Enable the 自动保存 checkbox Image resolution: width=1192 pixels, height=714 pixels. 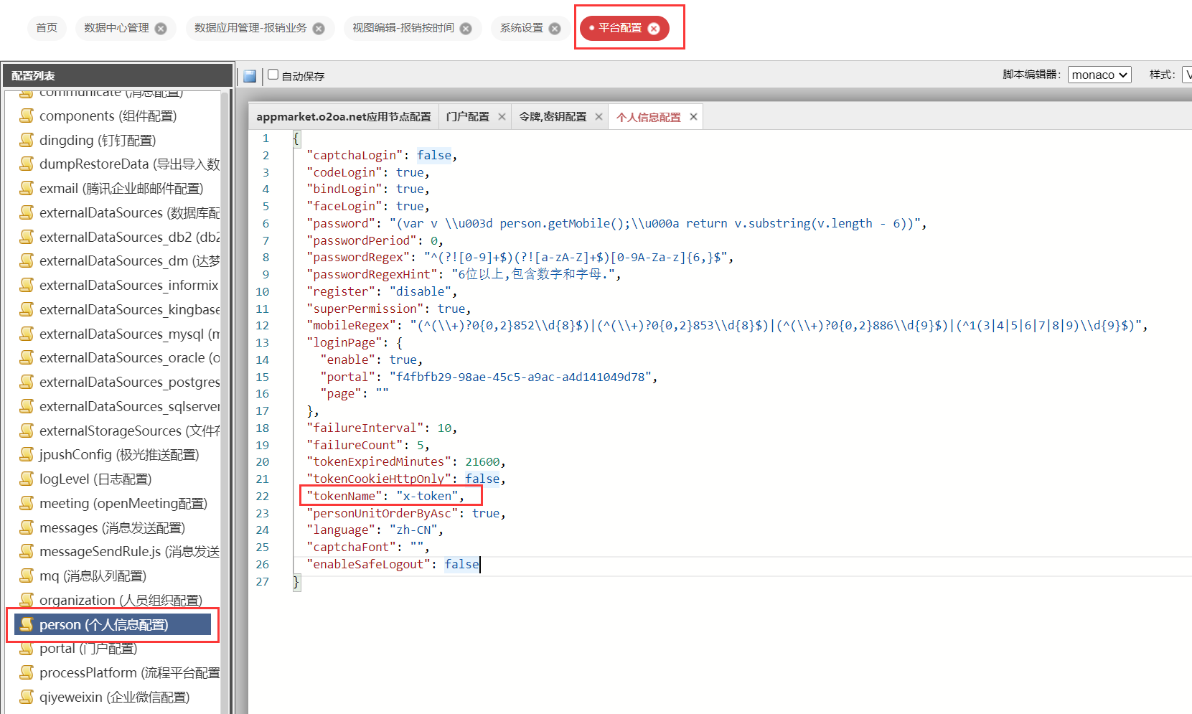[x=273, y=75]
